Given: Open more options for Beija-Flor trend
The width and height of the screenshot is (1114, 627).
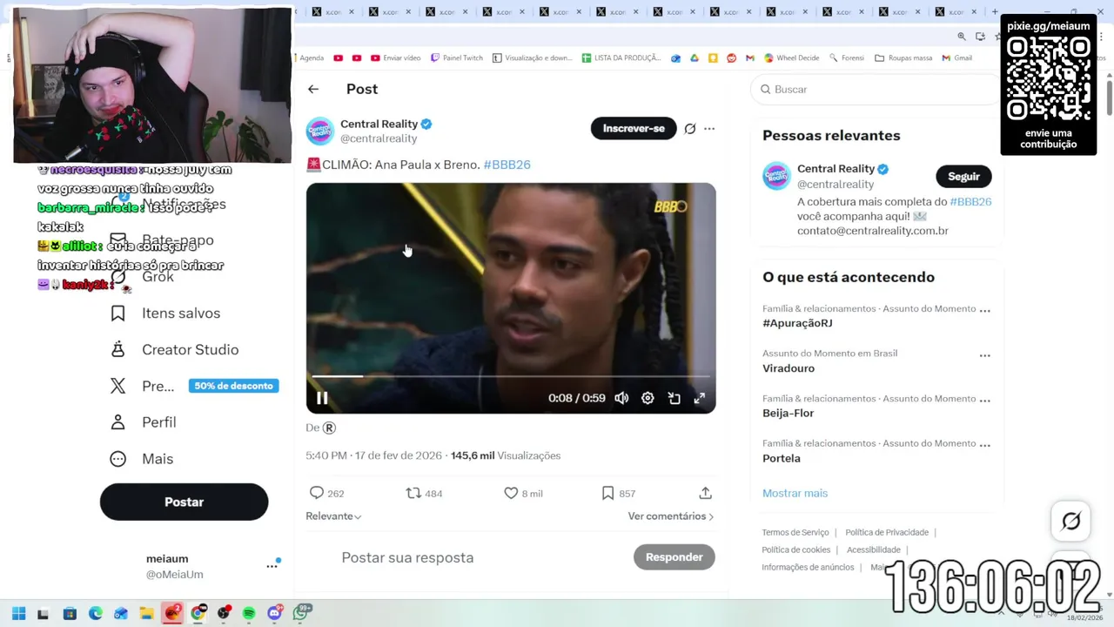Looking at the screenshot, I should coord(984,400).
